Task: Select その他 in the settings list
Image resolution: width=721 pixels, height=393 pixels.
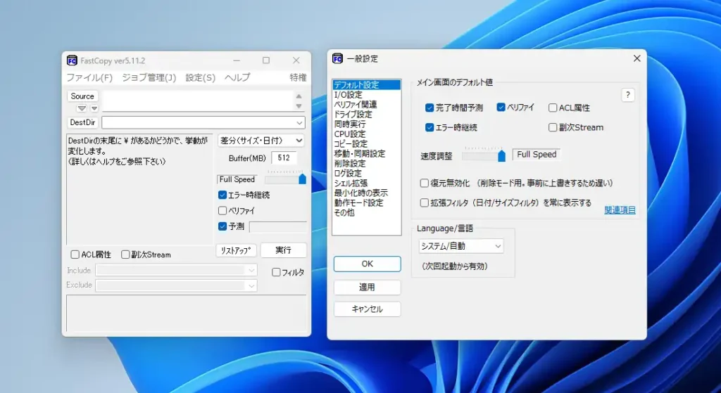Action: coord(366,212)
